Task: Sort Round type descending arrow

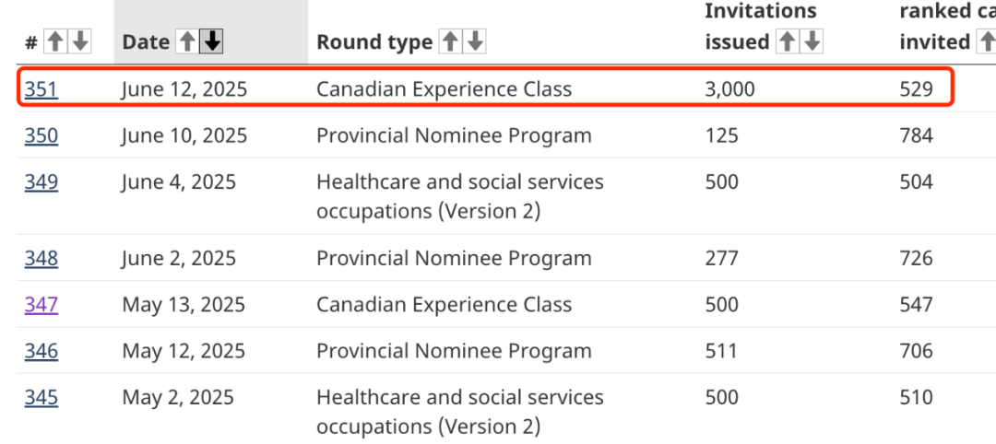Action: (475, 41)
